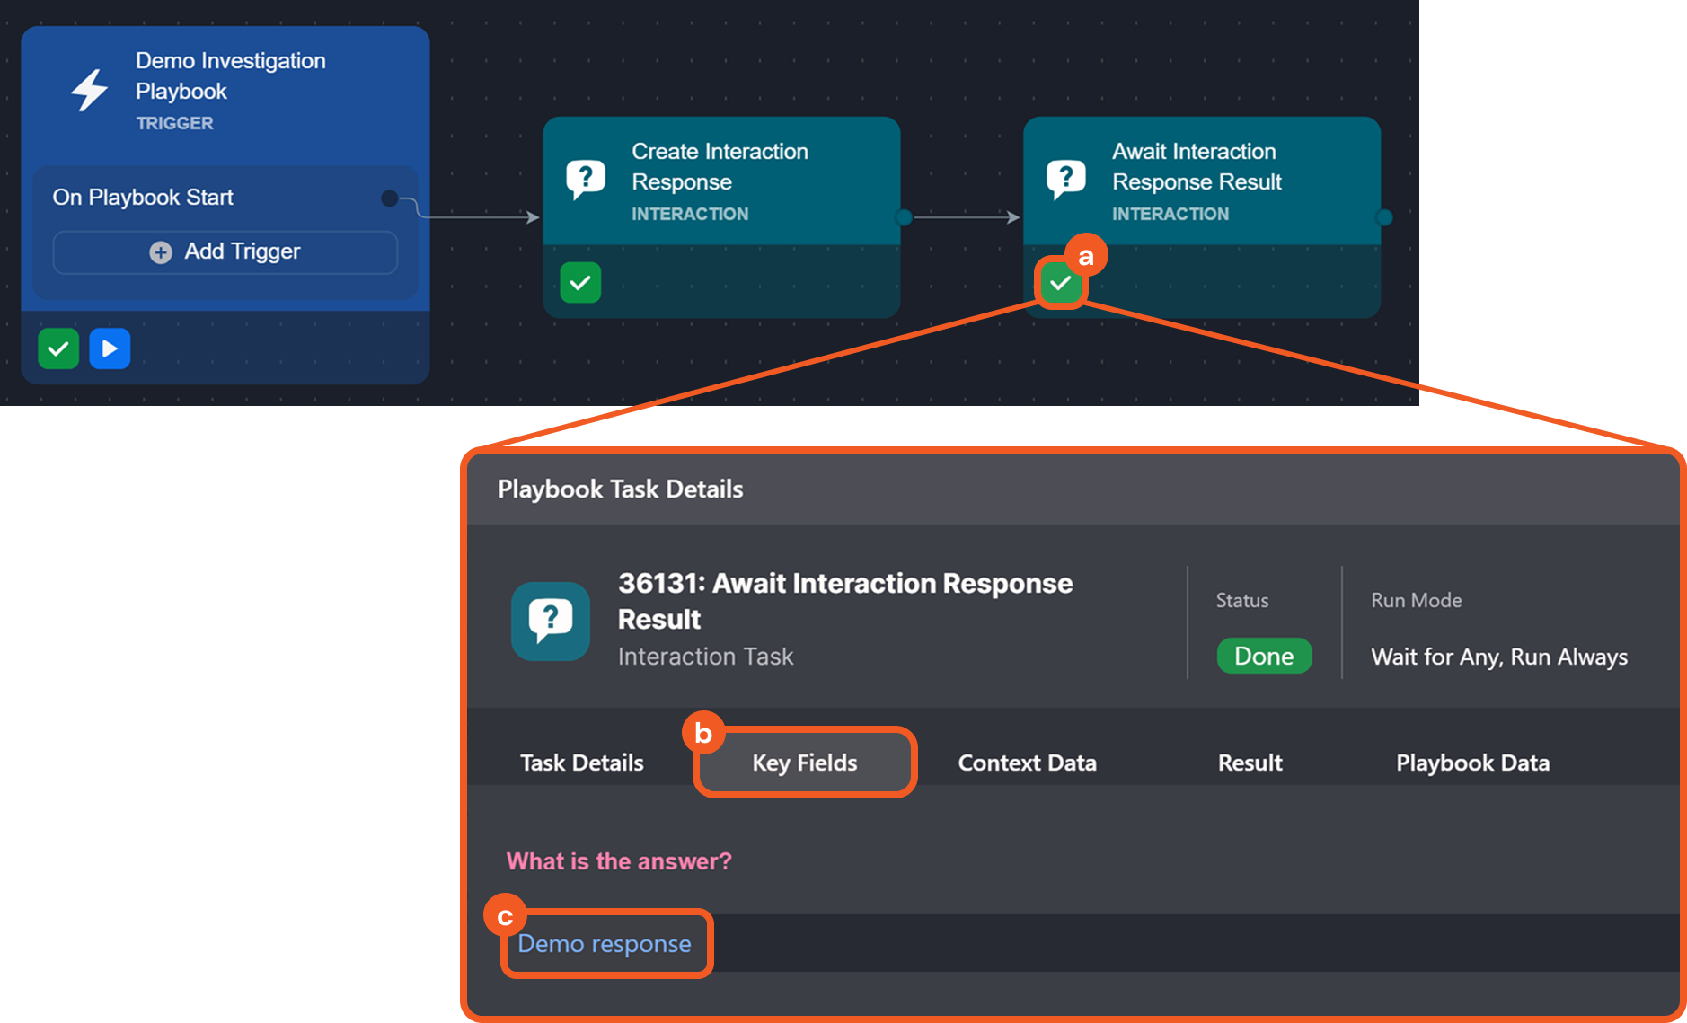
Task: Select the Key Fields tab
Action: click(805, 763)
